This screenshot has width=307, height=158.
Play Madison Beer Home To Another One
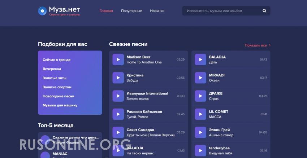[x=118, y=60]
